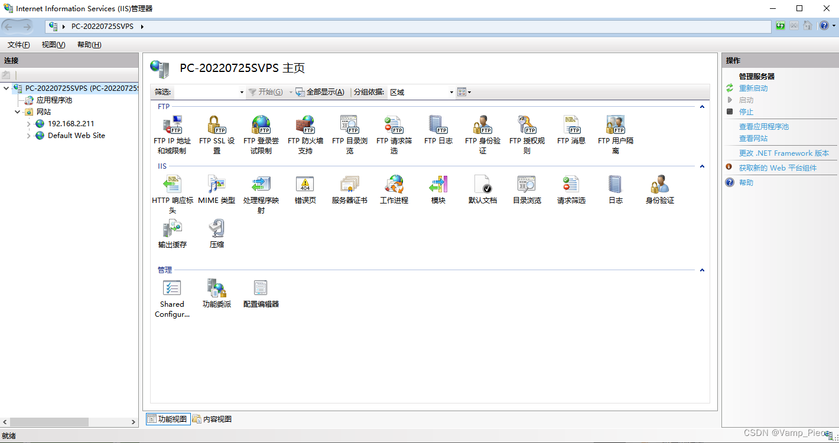Click 重新启动 restart server link
The image size is (839, 443).
753,88
